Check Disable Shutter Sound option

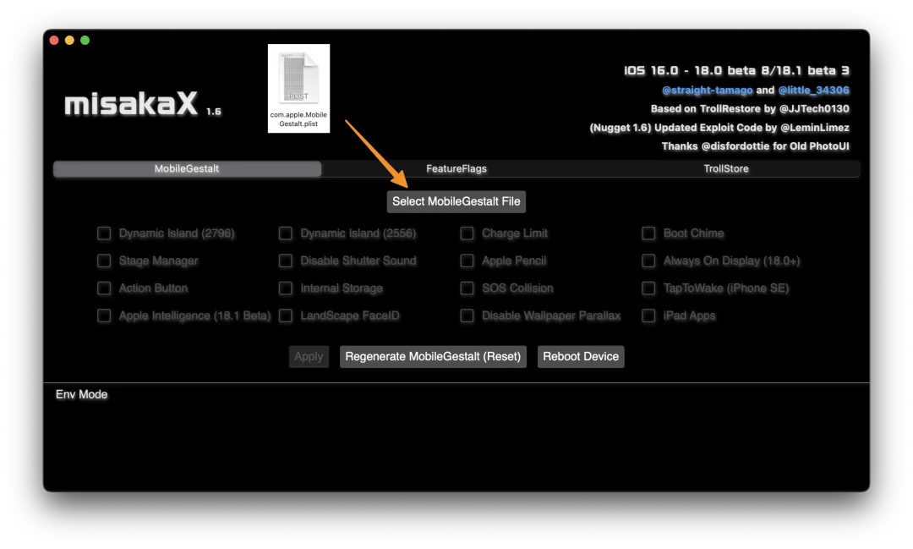click(x=286, y=261)
